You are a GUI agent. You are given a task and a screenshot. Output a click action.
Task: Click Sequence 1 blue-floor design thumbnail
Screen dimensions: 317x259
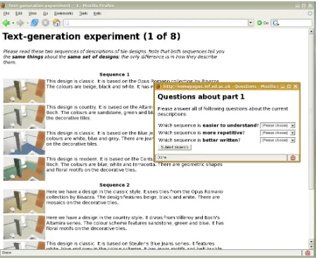[24, 143]
